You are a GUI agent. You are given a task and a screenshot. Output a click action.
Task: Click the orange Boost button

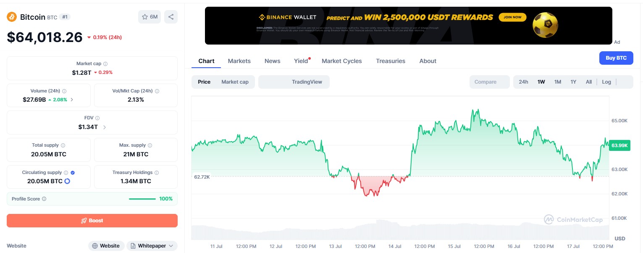pyautogui.click(x=92, y=221)
